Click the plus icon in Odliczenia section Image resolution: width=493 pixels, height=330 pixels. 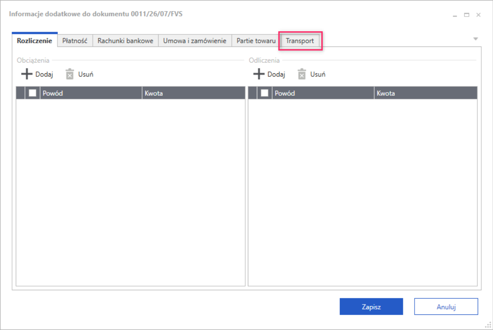click(259, 74)
